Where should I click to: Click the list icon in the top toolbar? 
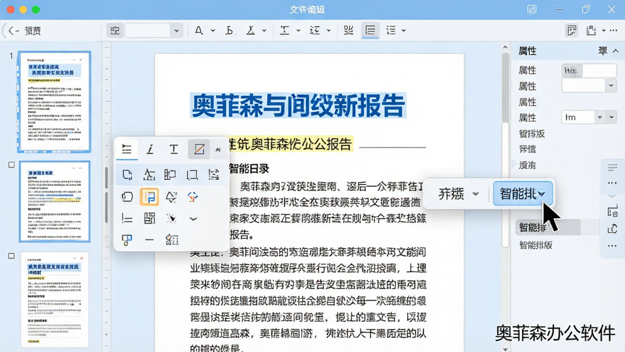point(391,31)
